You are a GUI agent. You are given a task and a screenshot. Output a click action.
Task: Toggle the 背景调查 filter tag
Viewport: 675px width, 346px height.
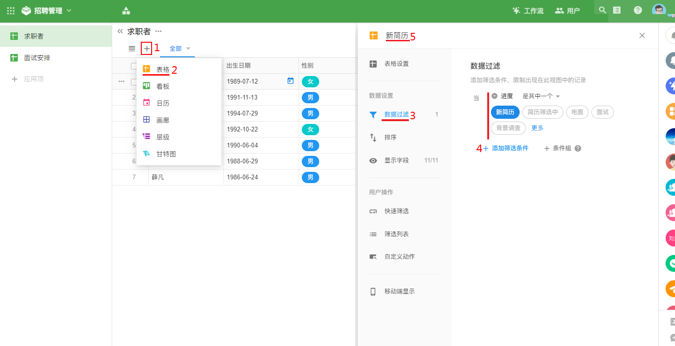pos(508,128)
